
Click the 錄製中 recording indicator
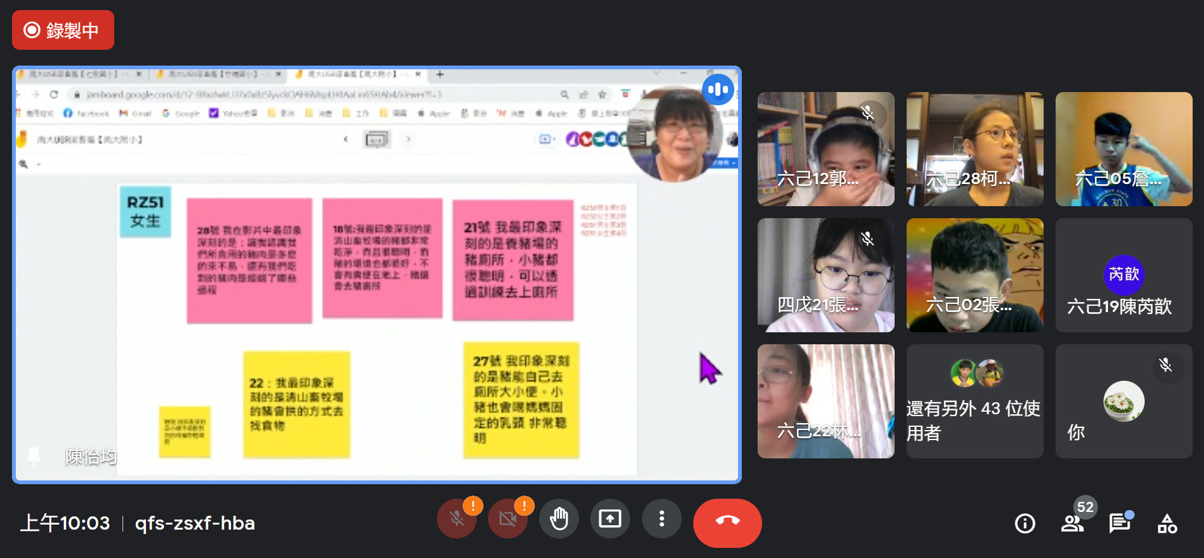pos(63,30)
